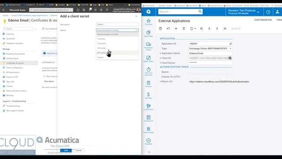Go to next record in Acumatica toolbar
Viewport: 282px width, 159px height.
point(217,28)
